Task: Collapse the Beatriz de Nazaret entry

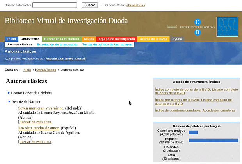Action: tap(9, 102)
